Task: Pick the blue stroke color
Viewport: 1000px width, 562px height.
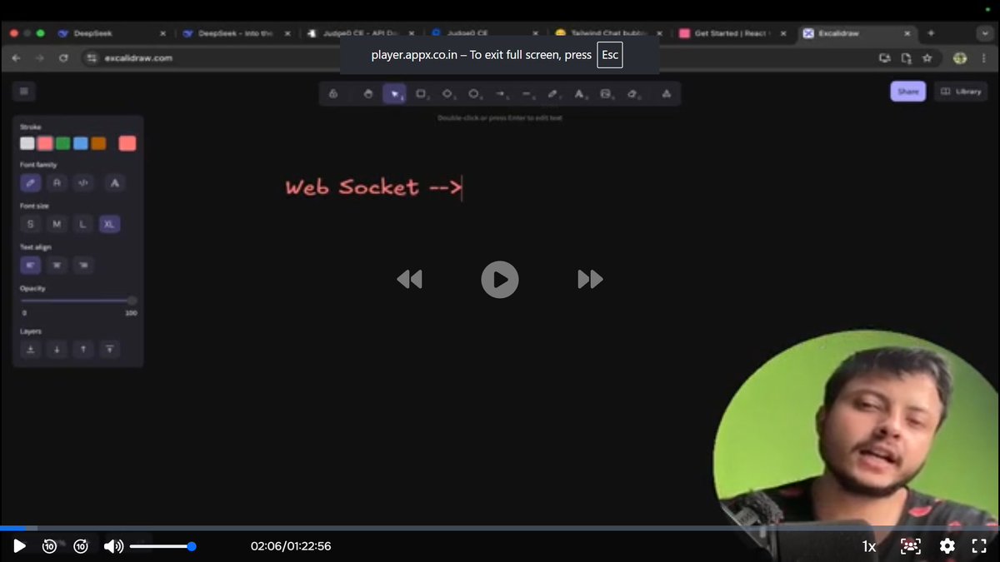Action: [x=81, y=143]
